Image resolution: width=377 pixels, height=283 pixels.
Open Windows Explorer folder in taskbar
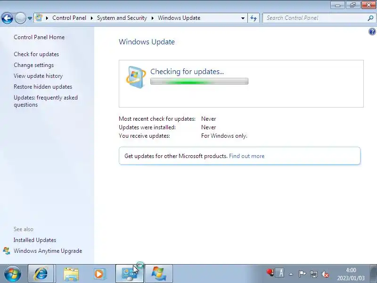click(71, 274)
